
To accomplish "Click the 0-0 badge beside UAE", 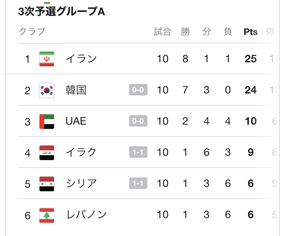I will (x=138, y=121).
